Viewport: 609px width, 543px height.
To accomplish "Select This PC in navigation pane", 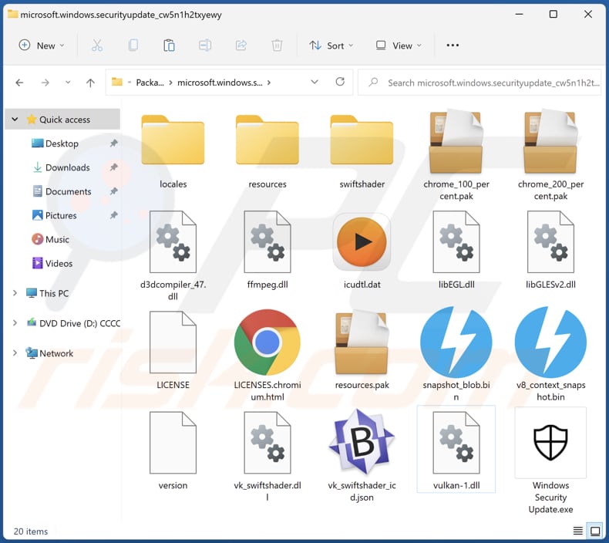I will point(47,293).
